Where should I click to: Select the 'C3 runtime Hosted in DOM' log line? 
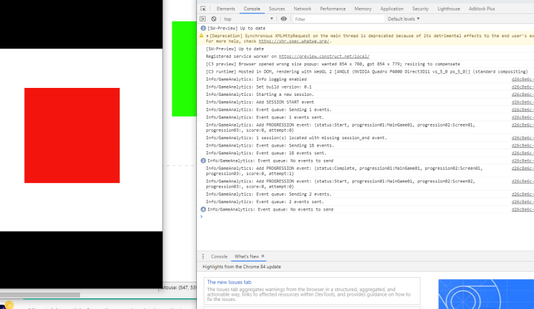pyautogui.click(x=366, y=72)
